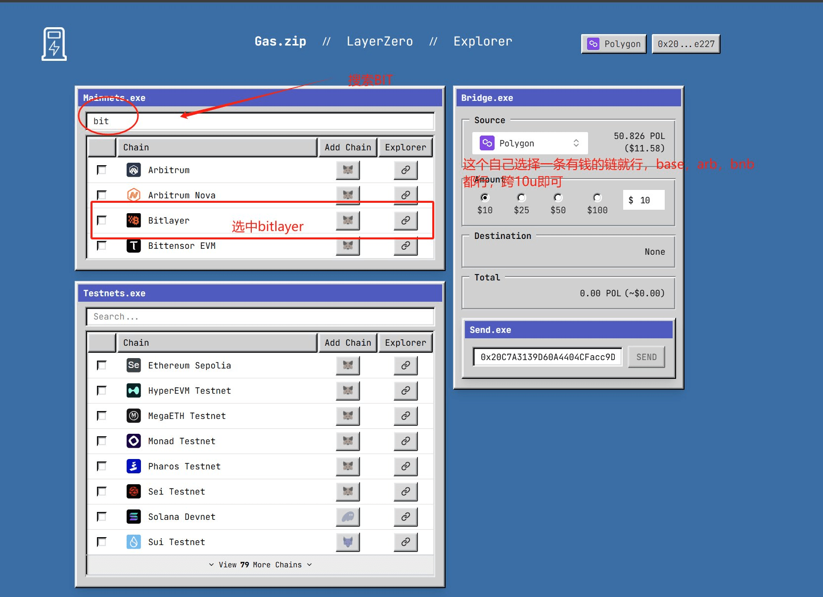Open Pharos Testnet explorer link icon
The height and width of the screenshot is (597, 823).
(x=406, y=466)
